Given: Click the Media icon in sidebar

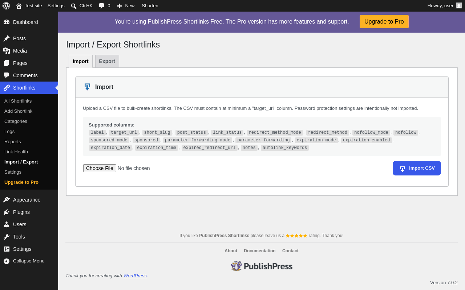Looking at the screenshot, I should 7,51.
